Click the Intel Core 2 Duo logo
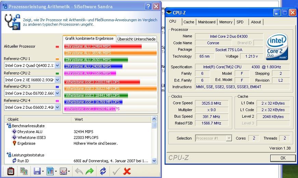This screenshot has height=178, width=298. (x=277, y=47)
